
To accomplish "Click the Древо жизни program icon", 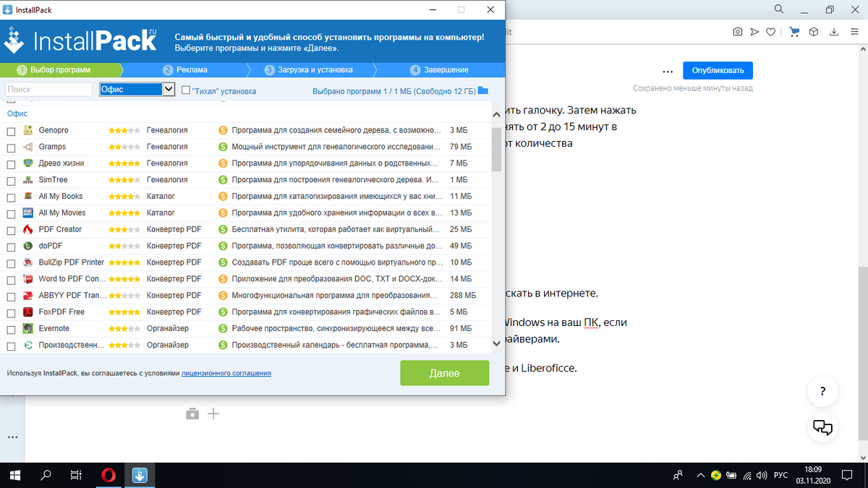I will coord(28,163).
